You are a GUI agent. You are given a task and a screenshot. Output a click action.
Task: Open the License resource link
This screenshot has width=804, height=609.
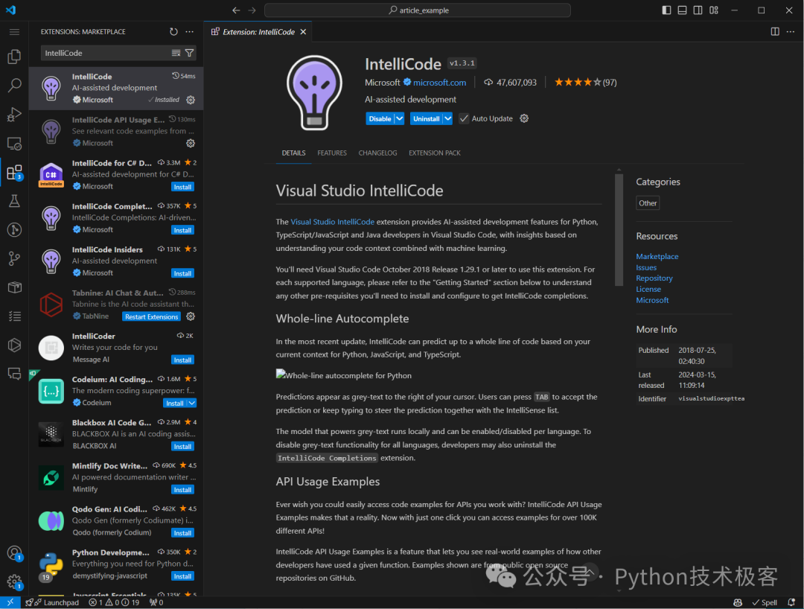[x=648, y=289]
